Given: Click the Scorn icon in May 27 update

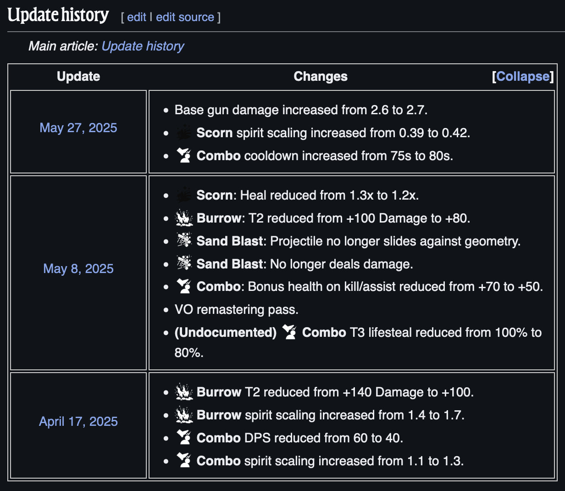Looking at the screenshot, I should (x=184, y=133).
